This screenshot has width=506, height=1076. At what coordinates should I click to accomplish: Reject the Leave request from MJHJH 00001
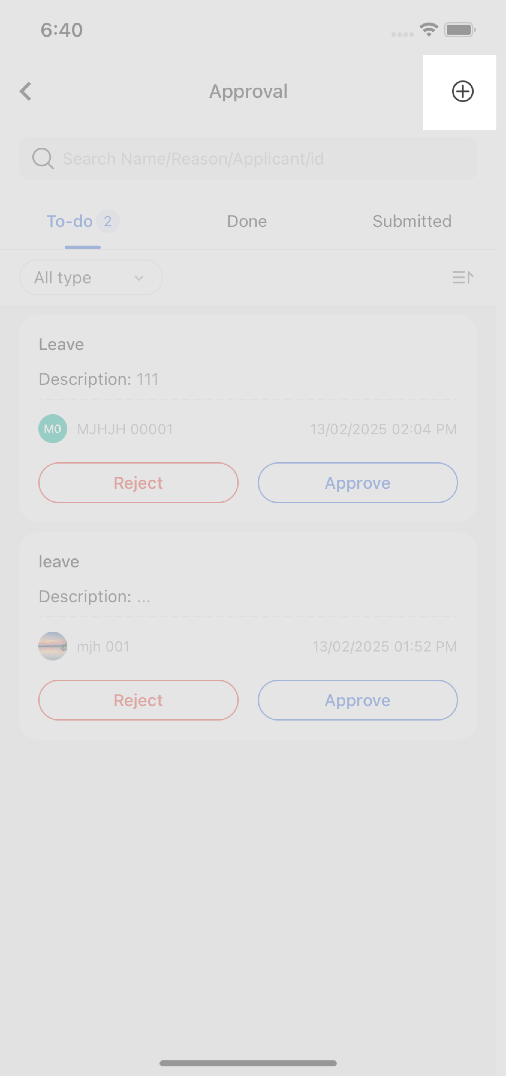138,483
